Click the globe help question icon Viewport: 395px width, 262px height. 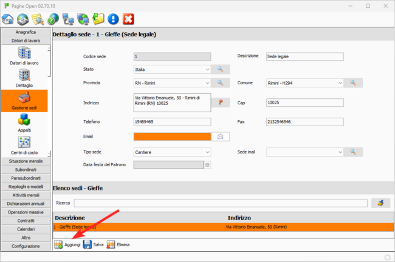tap(53, 19)
